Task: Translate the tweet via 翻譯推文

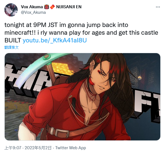Action: tap(12, 47)
